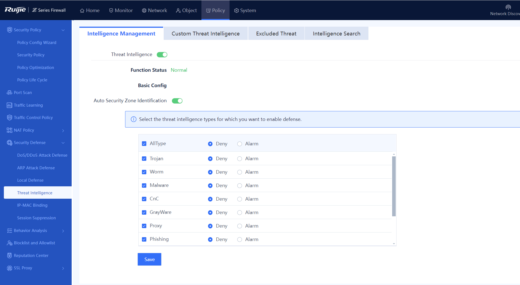
Task: Click the Reputation Center icon
Action: click(x=10, y=255)
